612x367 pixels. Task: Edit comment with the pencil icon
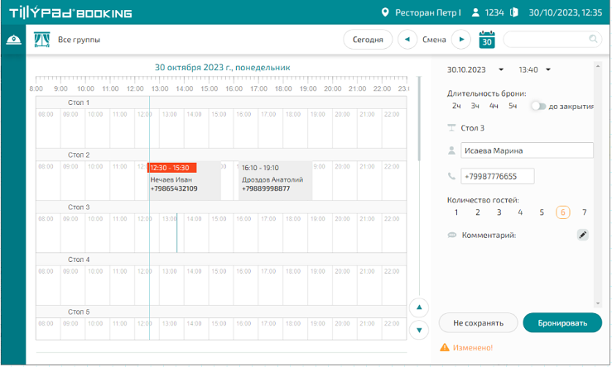pos(582,236)
